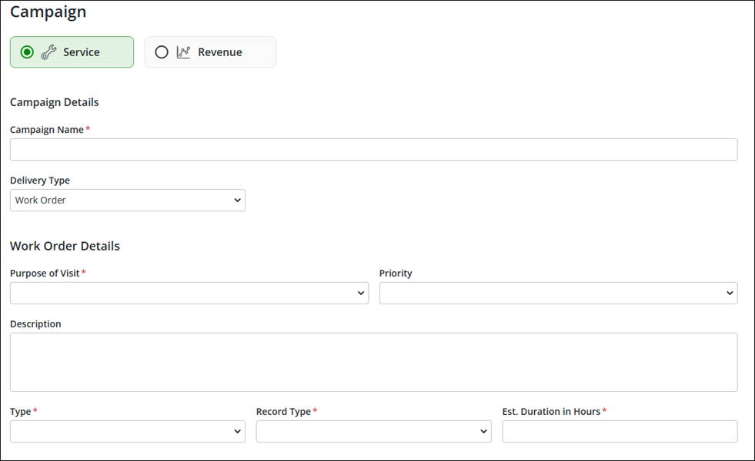Click the Purpose of Visit label
This screenshot has height=461, width=755.
(x=45, y=273)
